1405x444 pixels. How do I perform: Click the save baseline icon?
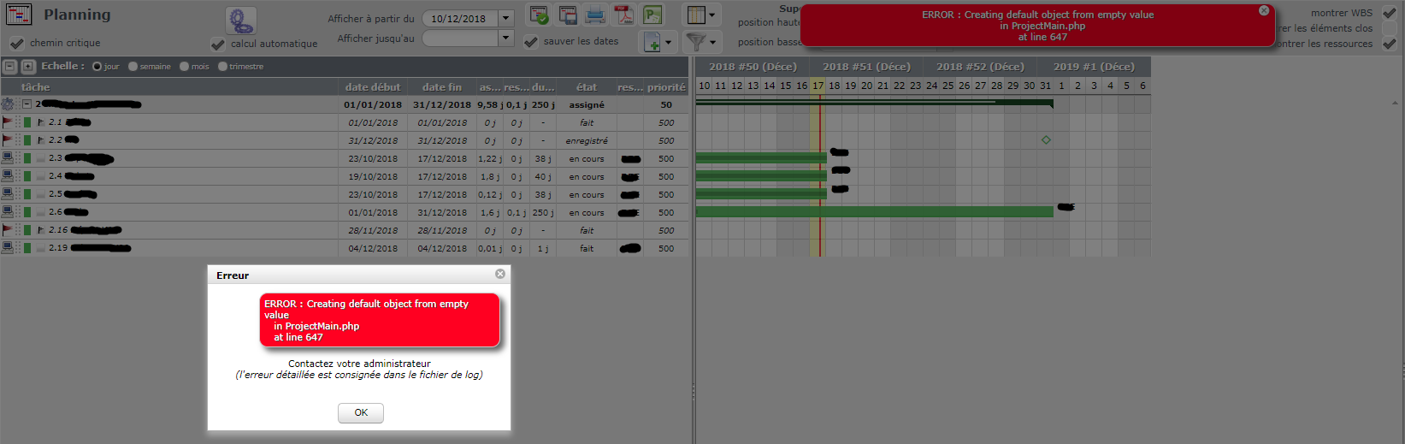(568, 15)
